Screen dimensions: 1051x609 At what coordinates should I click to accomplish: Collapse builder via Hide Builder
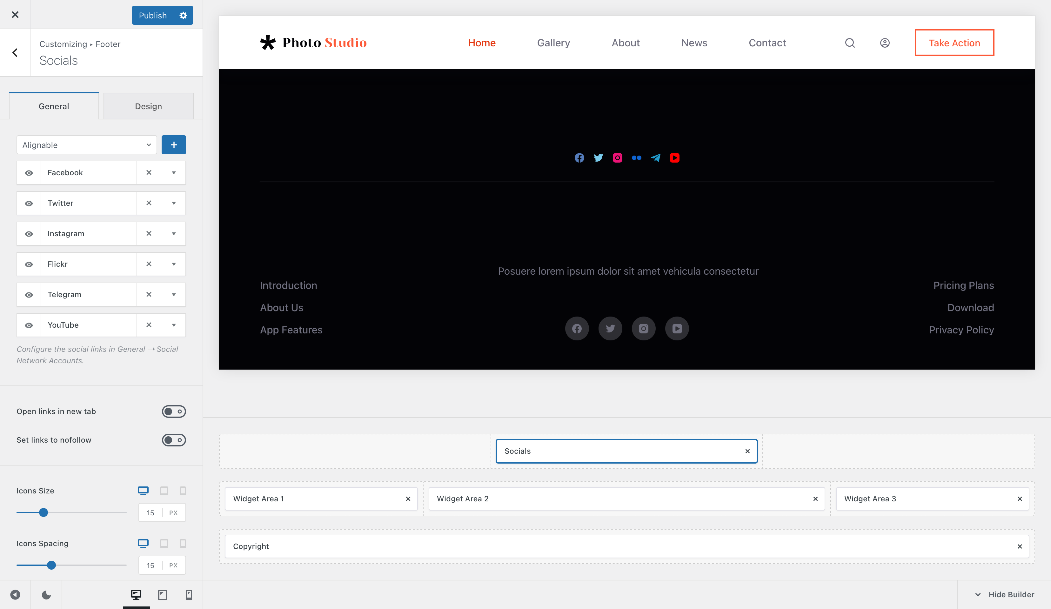[x=1004, y=594]
